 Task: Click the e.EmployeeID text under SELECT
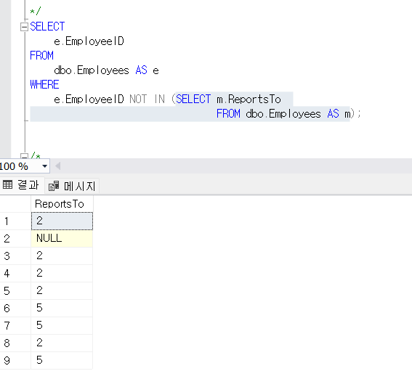click(x=89, y=41)
